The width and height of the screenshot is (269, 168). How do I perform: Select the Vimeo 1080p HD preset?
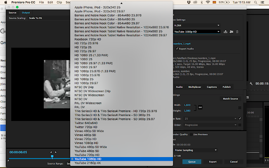point(121,143)
